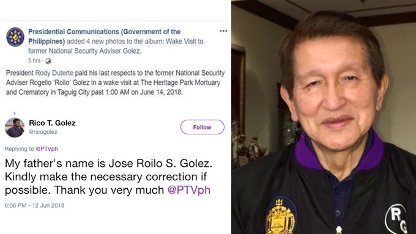Click the Rico T. Golez display name
Viewport: 416px width, 234px height.
tap(52, 123)
